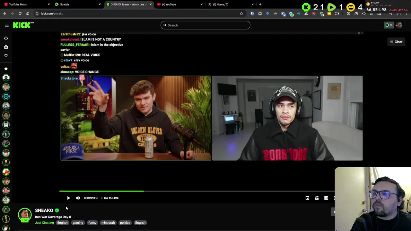Click the left clip video frame in stream

pos(136,118)
